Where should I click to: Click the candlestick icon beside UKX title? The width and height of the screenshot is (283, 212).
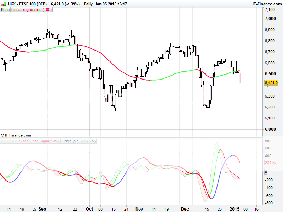click(x=3, y=4)
